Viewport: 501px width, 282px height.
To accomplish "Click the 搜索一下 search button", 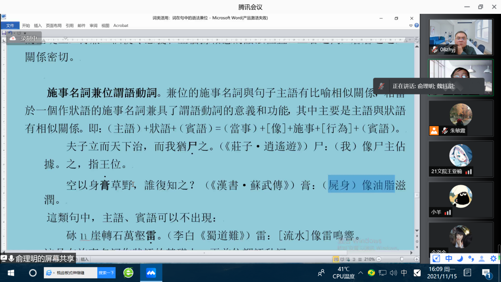I will [106, 273].
